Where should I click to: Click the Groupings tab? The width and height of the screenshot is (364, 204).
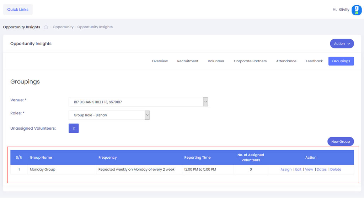click(341, 61)
